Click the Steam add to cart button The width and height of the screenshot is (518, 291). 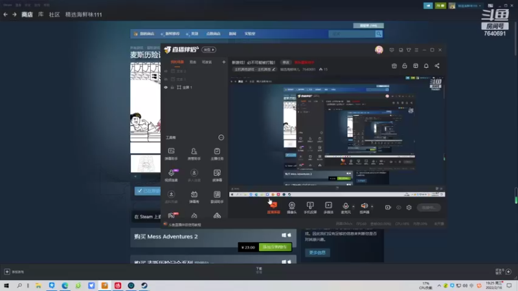click(x=275, y=247)
